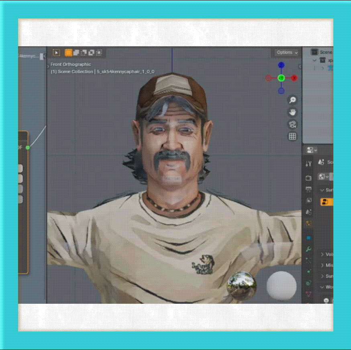Click the 'Front Orthographic' view label
Image resolution: width=351 pixels, height=350 pixels.
71,64
